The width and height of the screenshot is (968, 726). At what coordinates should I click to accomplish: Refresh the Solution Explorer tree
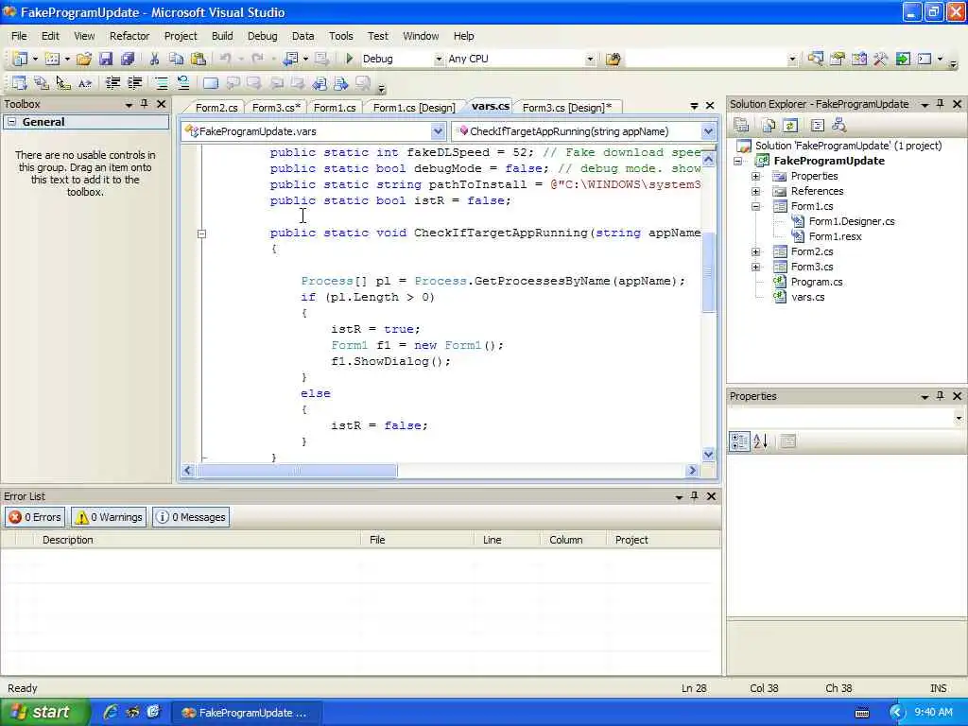[790, 126]
